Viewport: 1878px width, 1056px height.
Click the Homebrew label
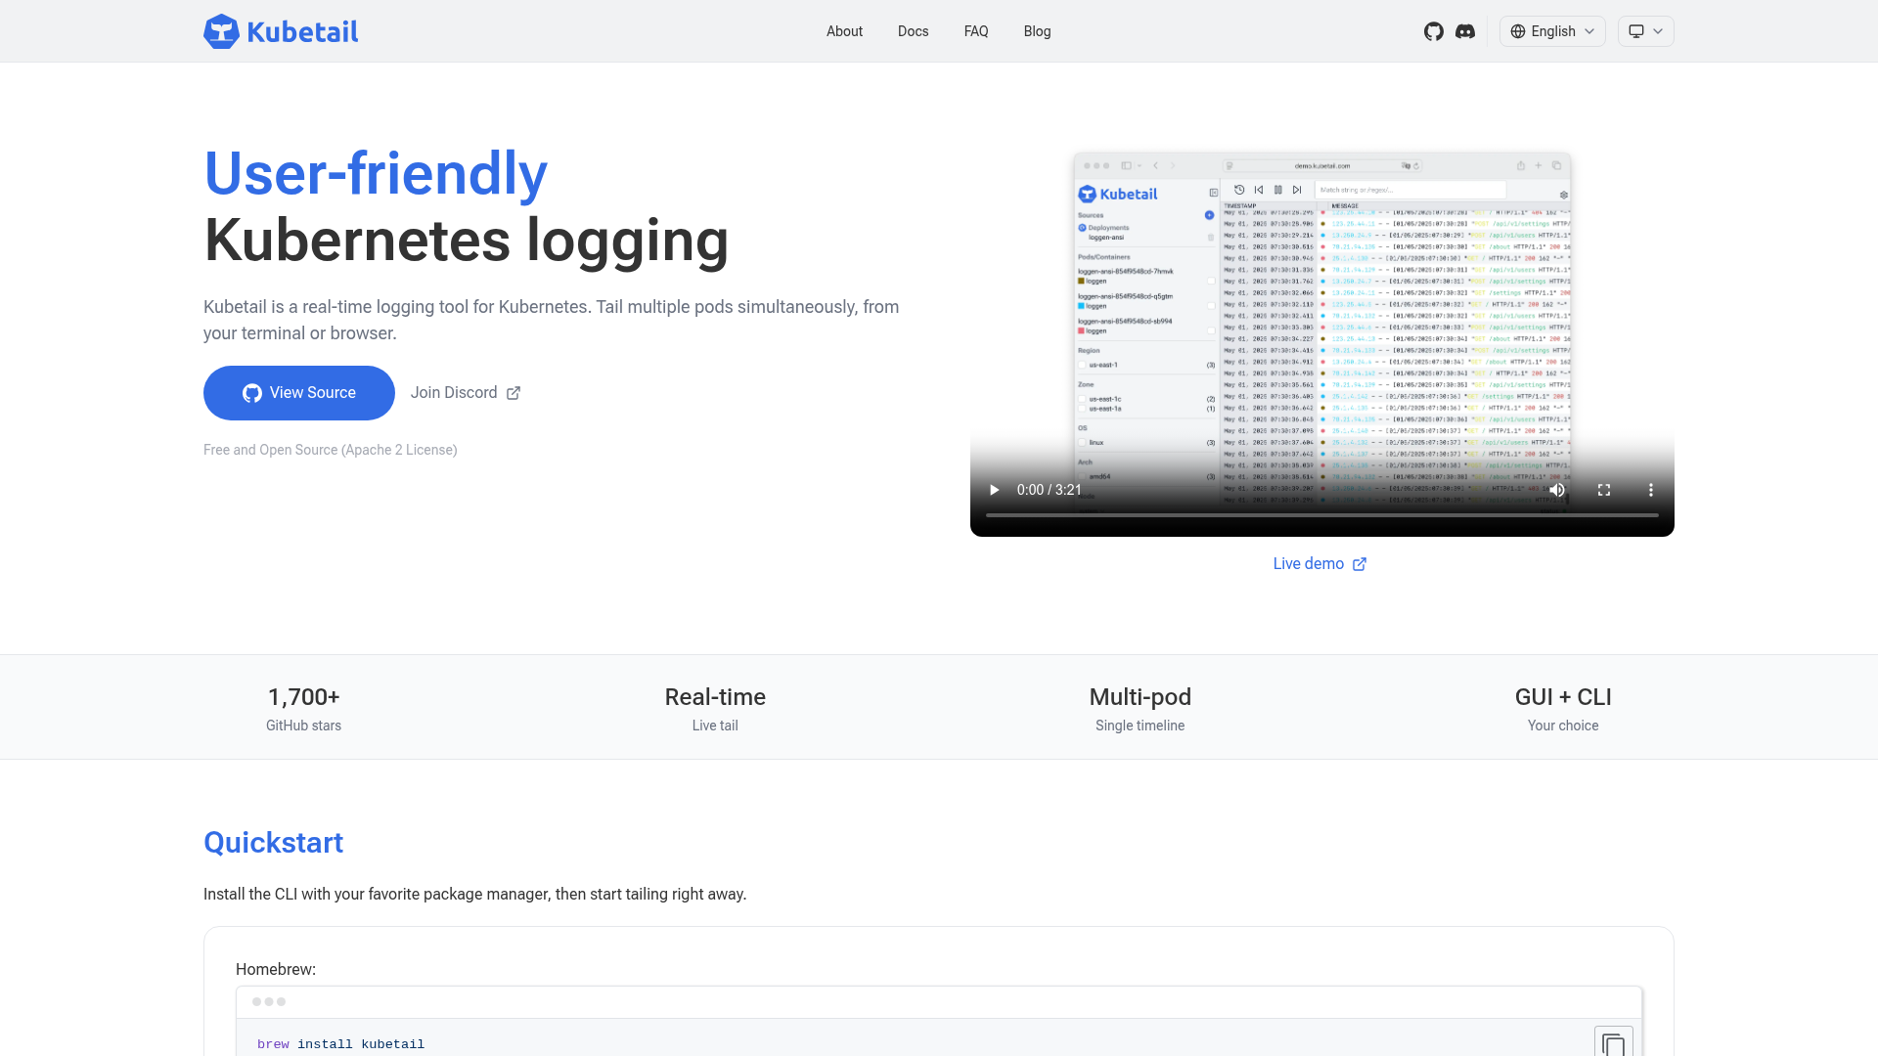(276, 970)
